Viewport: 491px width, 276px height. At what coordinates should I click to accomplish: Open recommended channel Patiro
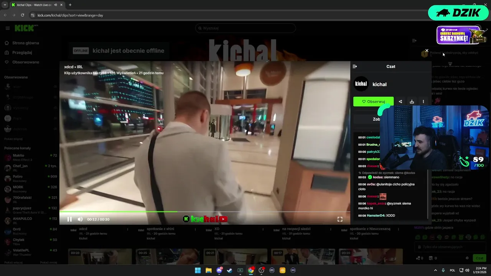click(x=31, y=178)
